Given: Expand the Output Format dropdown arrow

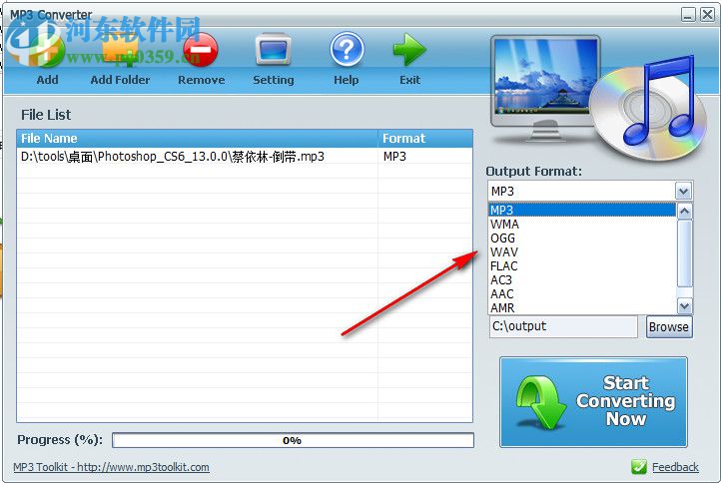Looking at the screenshot, I should pyautogui.click(x=683, y=191).
